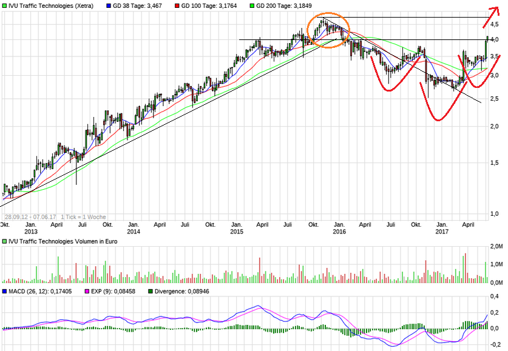Click the '1 Tick = 1 Woche' text

pyautogui.click(x=83, y=217)
